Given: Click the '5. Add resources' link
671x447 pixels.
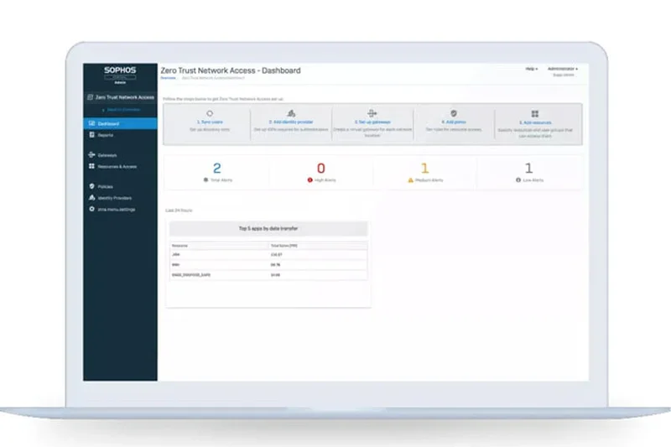Looking at the screenshot, I should (535, 122).
